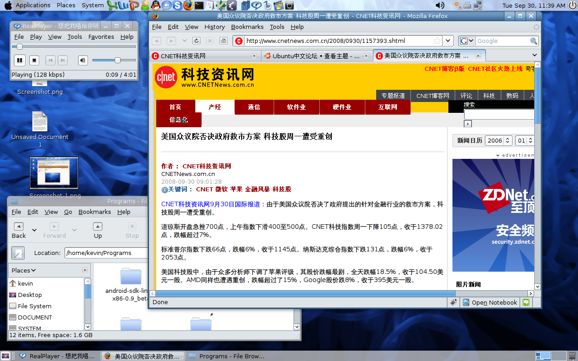Image resolution: width=578 pixels, height=361 pixels.
Task: Open 软件业 section on CNET site
Action: pyautogui.click(x=296, y=107)
